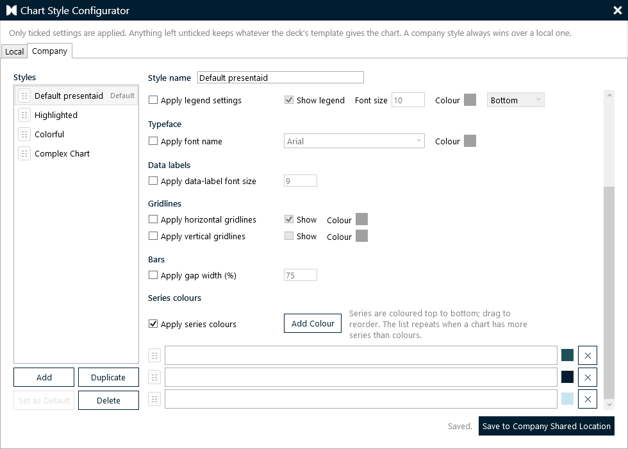This screenshot has height=449, width=628.
Task: Open the teal series colour swatch
Action: pyautogui.click(x=567, y=355)
